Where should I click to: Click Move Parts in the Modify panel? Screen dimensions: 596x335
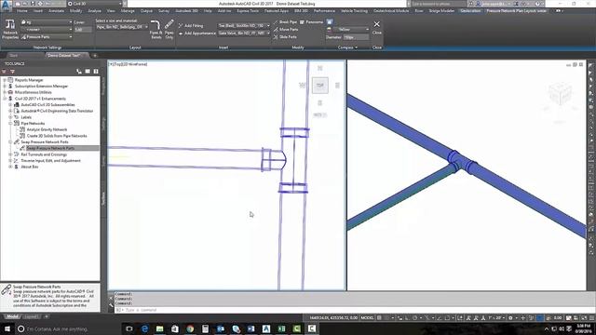tap(286, 29)
